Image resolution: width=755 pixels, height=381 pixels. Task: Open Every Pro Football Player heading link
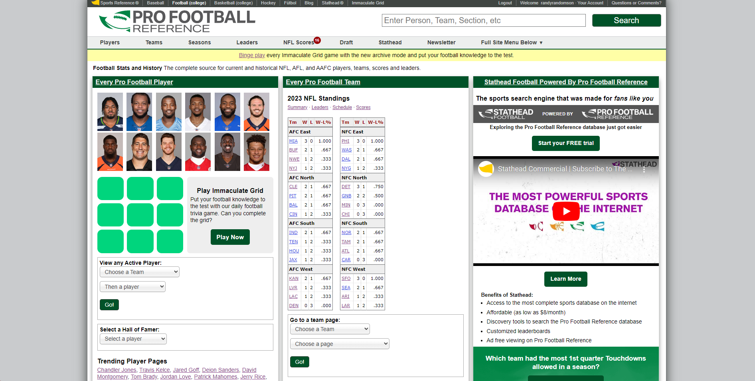(134, 82)
